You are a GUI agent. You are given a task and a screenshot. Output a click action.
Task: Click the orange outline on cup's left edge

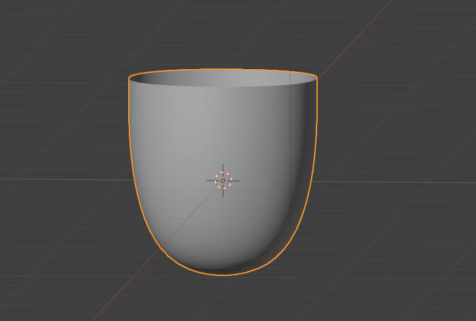point(131,130)
